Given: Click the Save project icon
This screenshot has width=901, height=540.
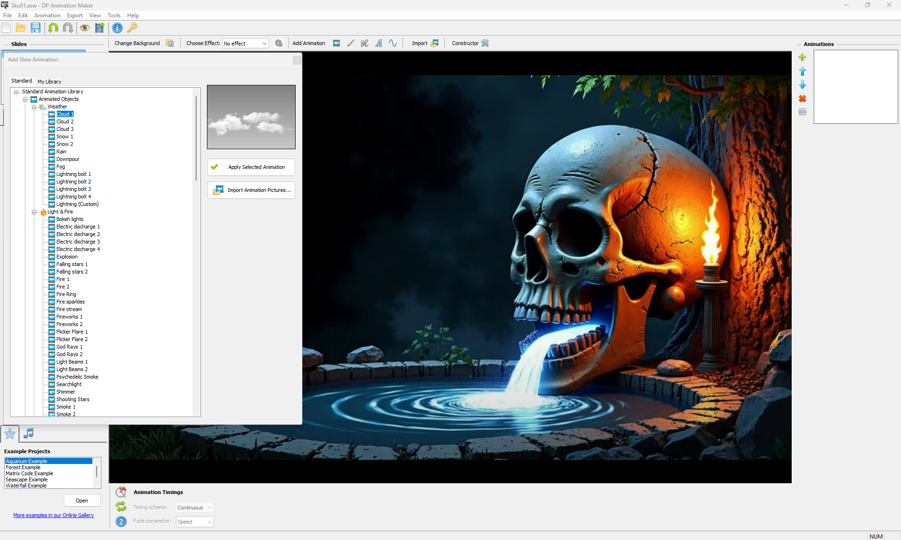Looking at the screenshot, I should pyautogui.click(x=36, y=28).
